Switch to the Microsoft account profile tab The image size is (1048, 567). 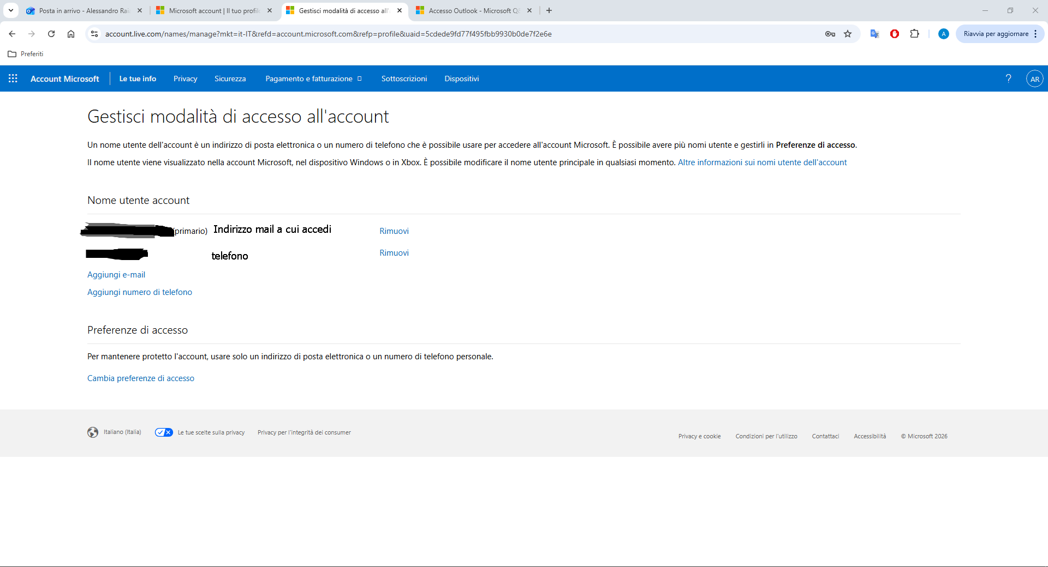click(214, 10)
